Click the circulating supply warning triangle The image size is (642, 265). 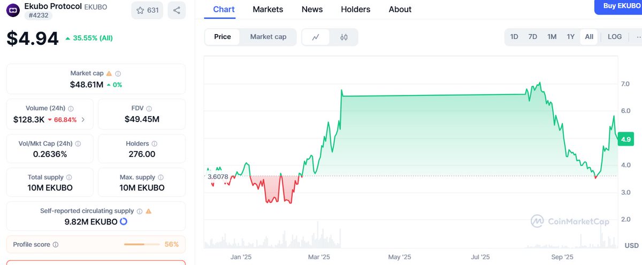point(149,211)
